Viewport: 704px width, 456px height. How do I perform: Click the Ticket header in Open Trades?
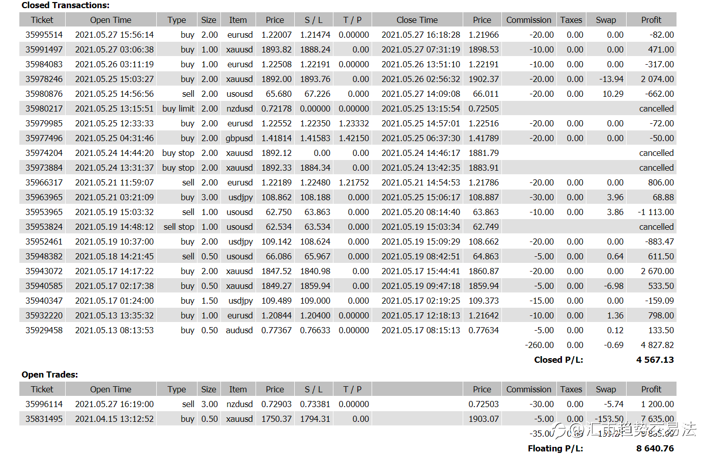42,389
